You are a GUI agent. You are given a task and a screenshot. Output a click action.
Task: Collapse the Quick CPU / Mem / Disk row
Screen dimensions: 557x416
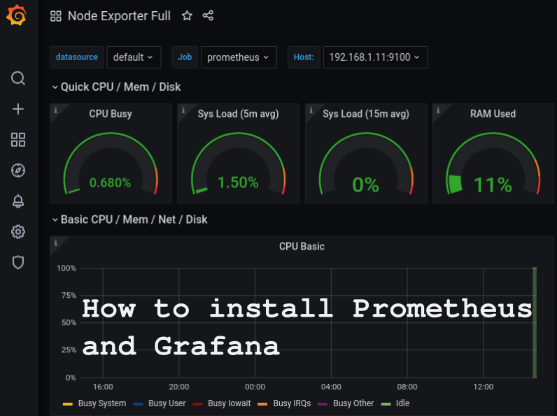(117, 87)
